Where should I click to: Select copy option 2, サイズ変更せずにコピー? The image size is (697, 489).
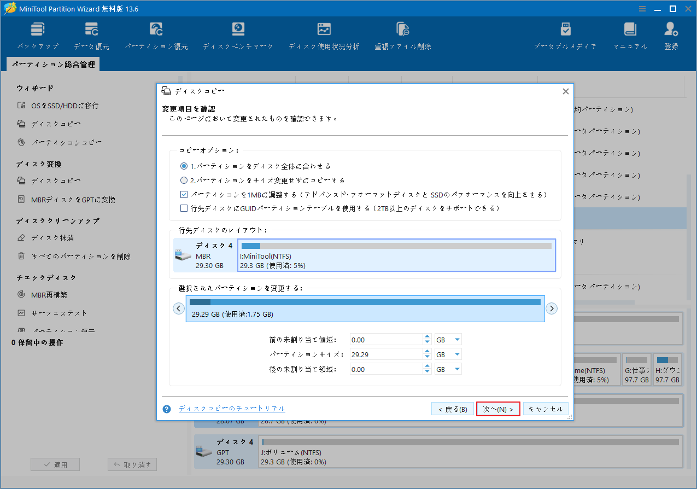pos(184,180)
